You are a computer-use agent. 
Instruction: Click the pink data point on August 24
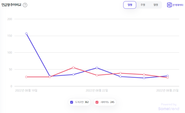[144, 75]
